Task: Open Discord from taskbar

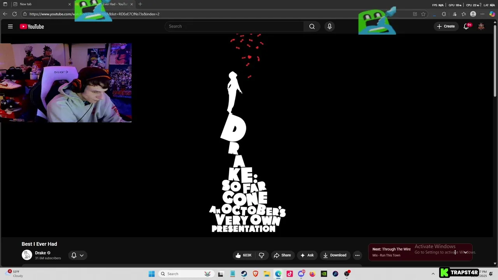Action: point(301,274)
